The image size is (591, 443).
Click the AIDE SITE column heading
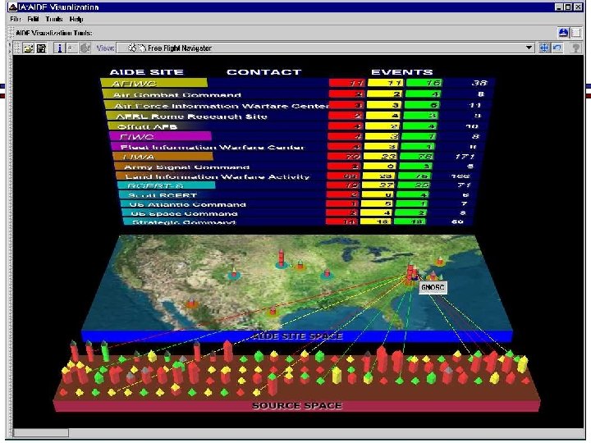coord(146,72)
